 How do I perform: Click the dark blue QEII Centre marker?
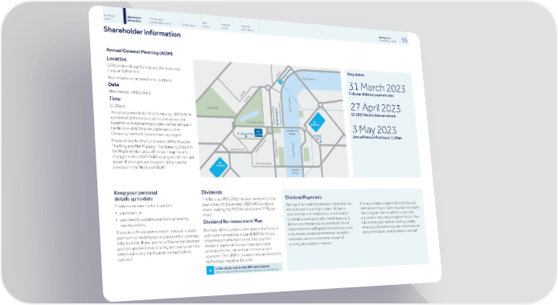[258, 133]
